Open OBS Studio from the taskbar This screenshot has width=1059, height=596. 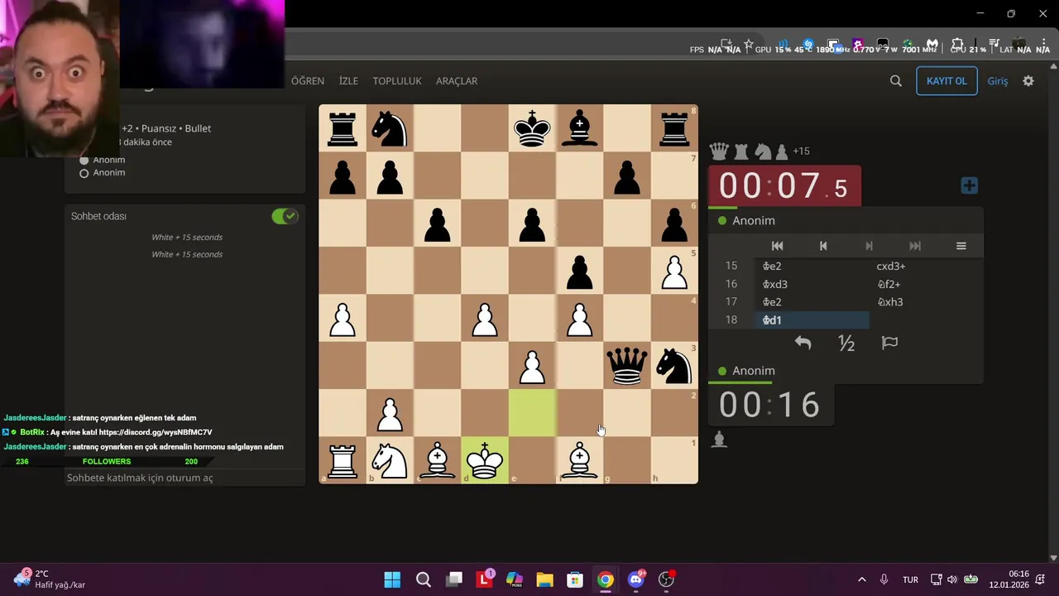[x=667, y=579]
